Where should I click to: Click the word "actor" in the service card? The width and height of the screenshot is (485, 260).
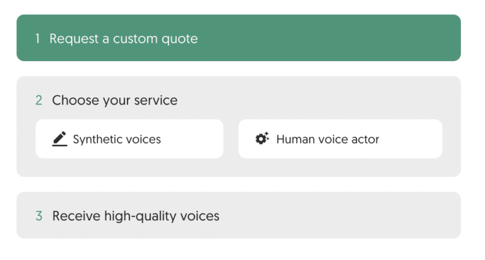(x=365, y=139)
